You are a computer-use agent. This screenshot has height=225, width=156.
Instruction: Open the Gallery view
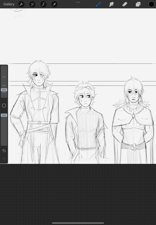(x=9, y=4)
